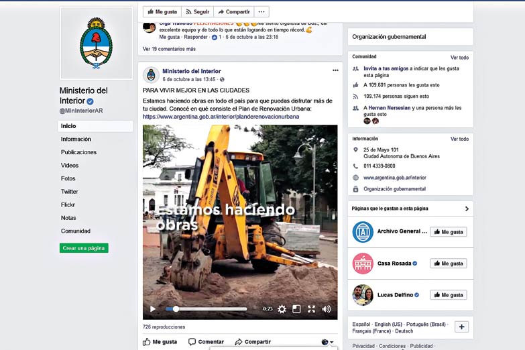Click the www.argentina.gob.ar/interior website link
Image resolution: width=525 pixels, height=350 pixels.
(395, 178)
